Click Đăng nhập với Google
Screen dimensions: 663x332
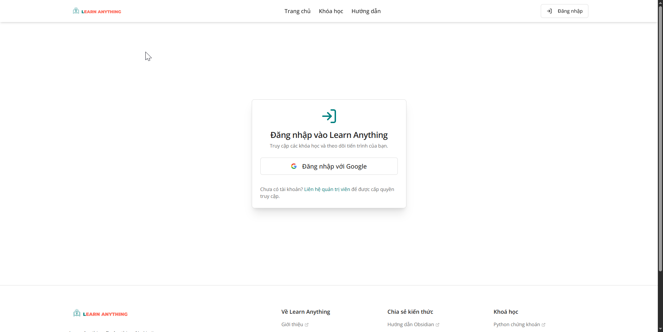329,166
